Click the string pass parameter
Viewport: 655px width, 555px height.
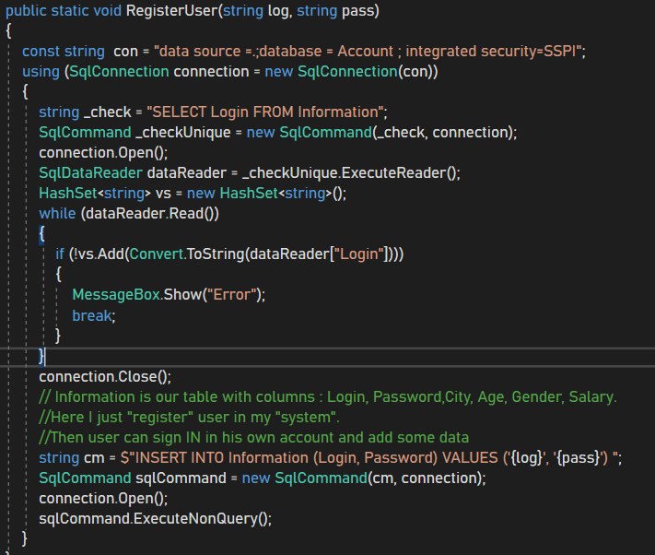335,10
